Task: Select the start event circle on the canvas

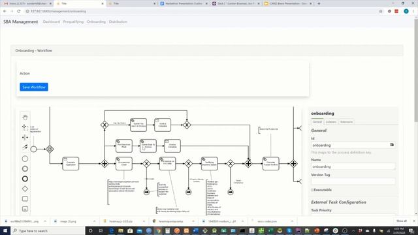Action: (x=33, y=149)
